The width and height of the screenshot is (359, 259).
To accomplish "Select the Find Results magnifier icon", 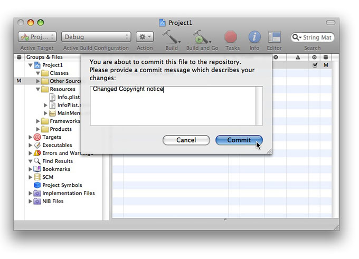I will pos(37,161).
